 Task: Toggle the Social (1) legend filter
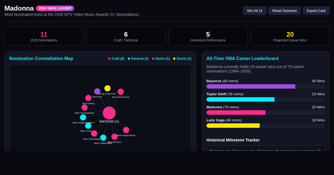[x=182, y=59]
